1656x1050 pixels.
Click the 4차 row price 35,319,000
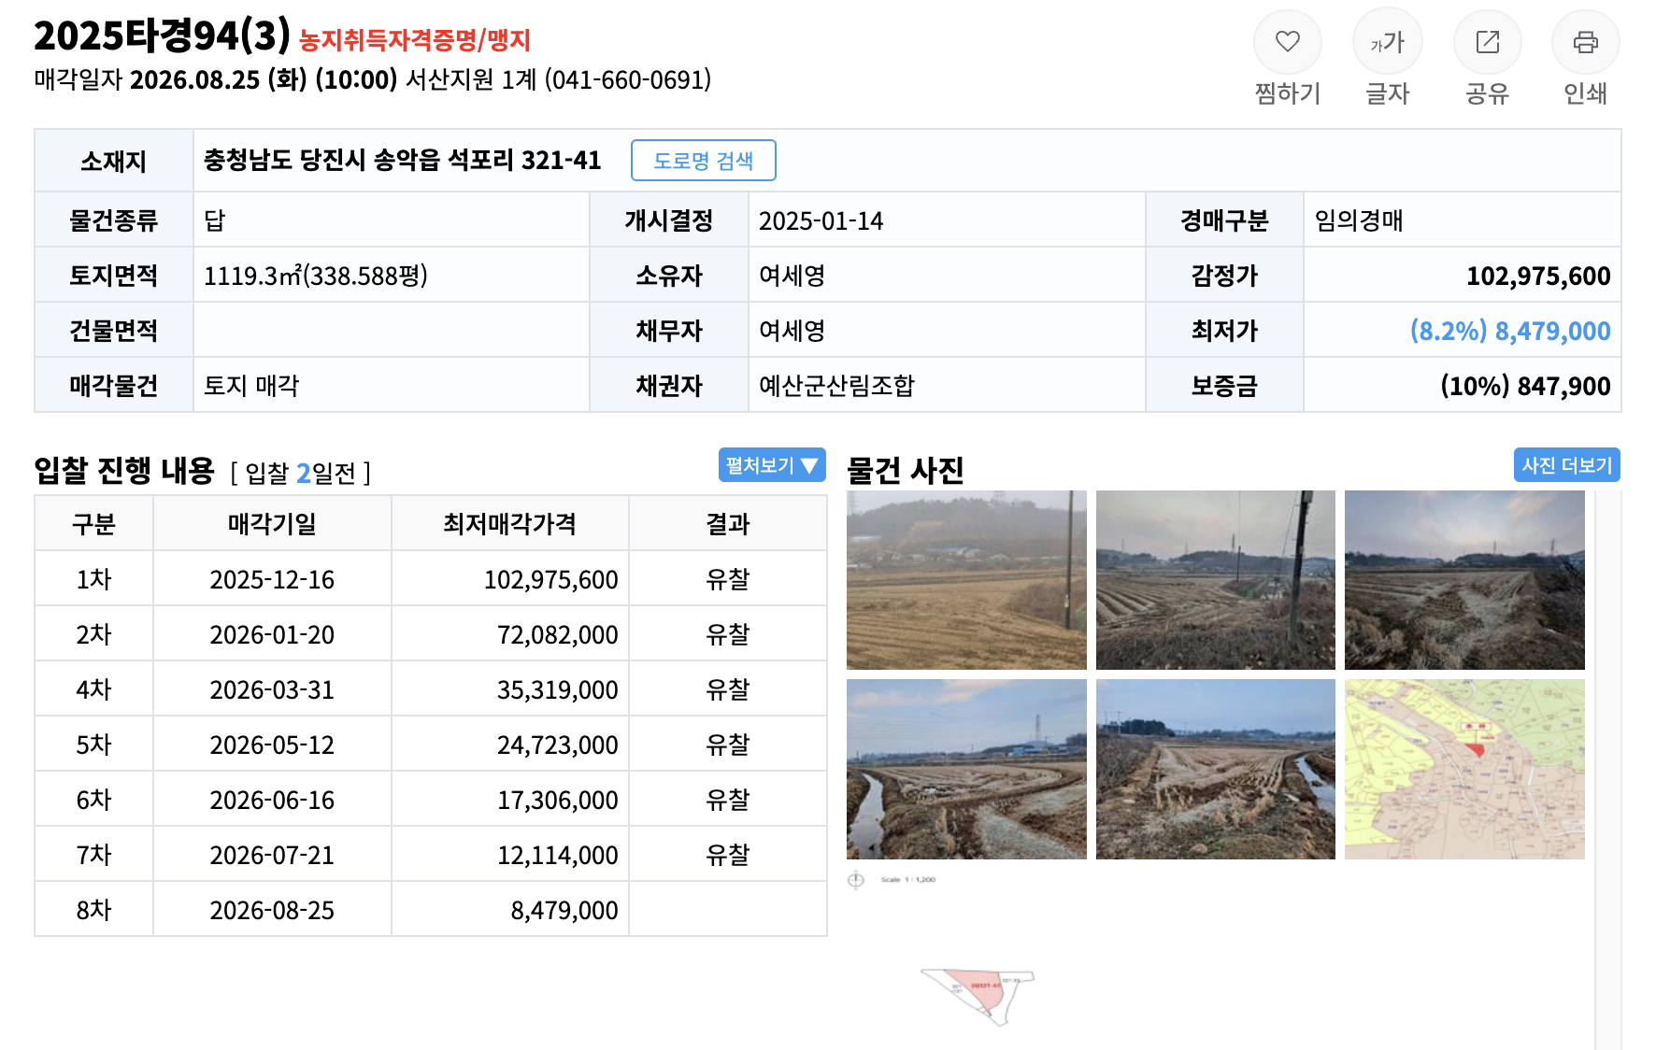[558, 690]
